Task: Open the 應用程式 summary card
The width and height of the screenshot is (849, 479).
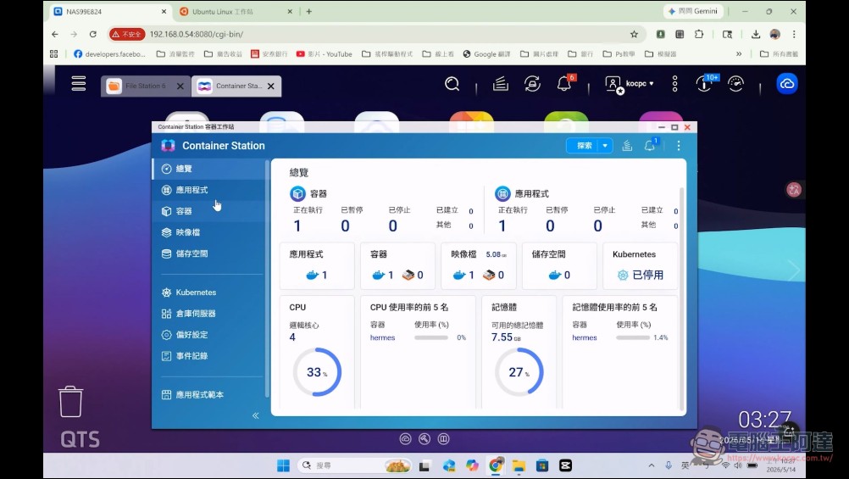Action: pyautogui.click(x=317, y=266)
